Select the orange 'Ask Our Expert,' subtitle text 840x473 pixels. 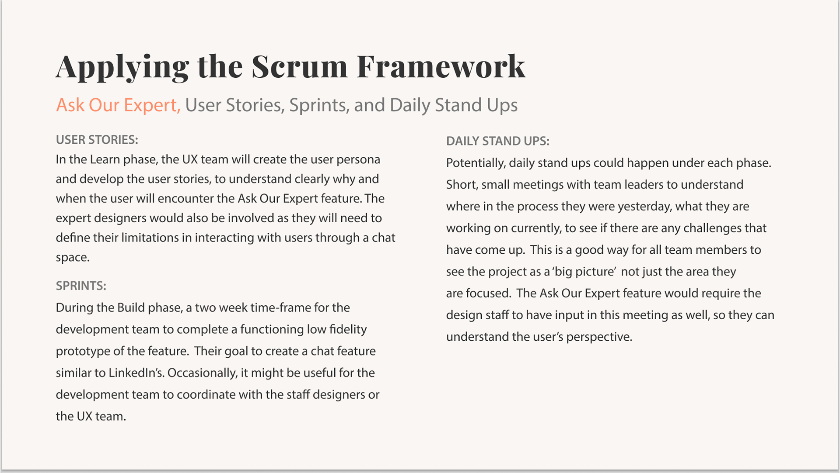[118, 105]
